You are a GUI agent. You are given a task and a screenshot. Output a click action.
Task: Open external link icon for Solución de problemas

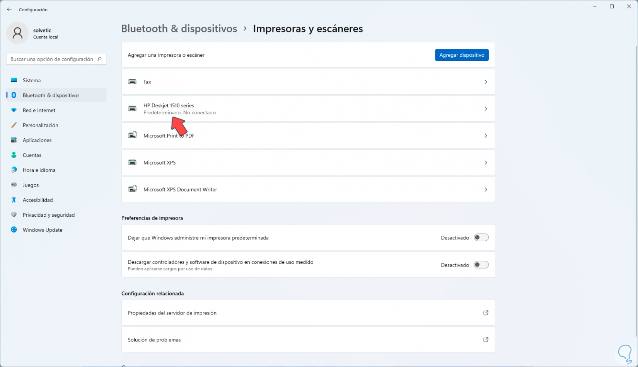tap(486, 340)
